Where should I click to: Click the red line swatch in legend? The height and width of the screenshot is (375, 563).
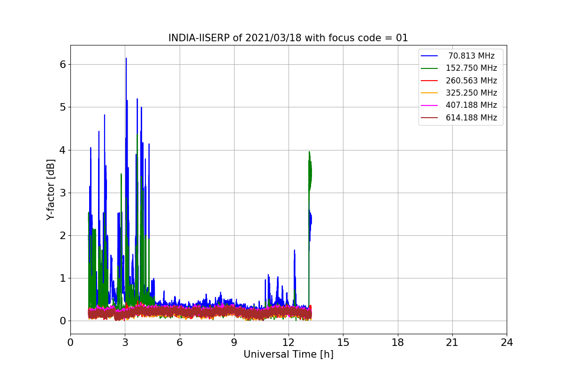[430, 81]
